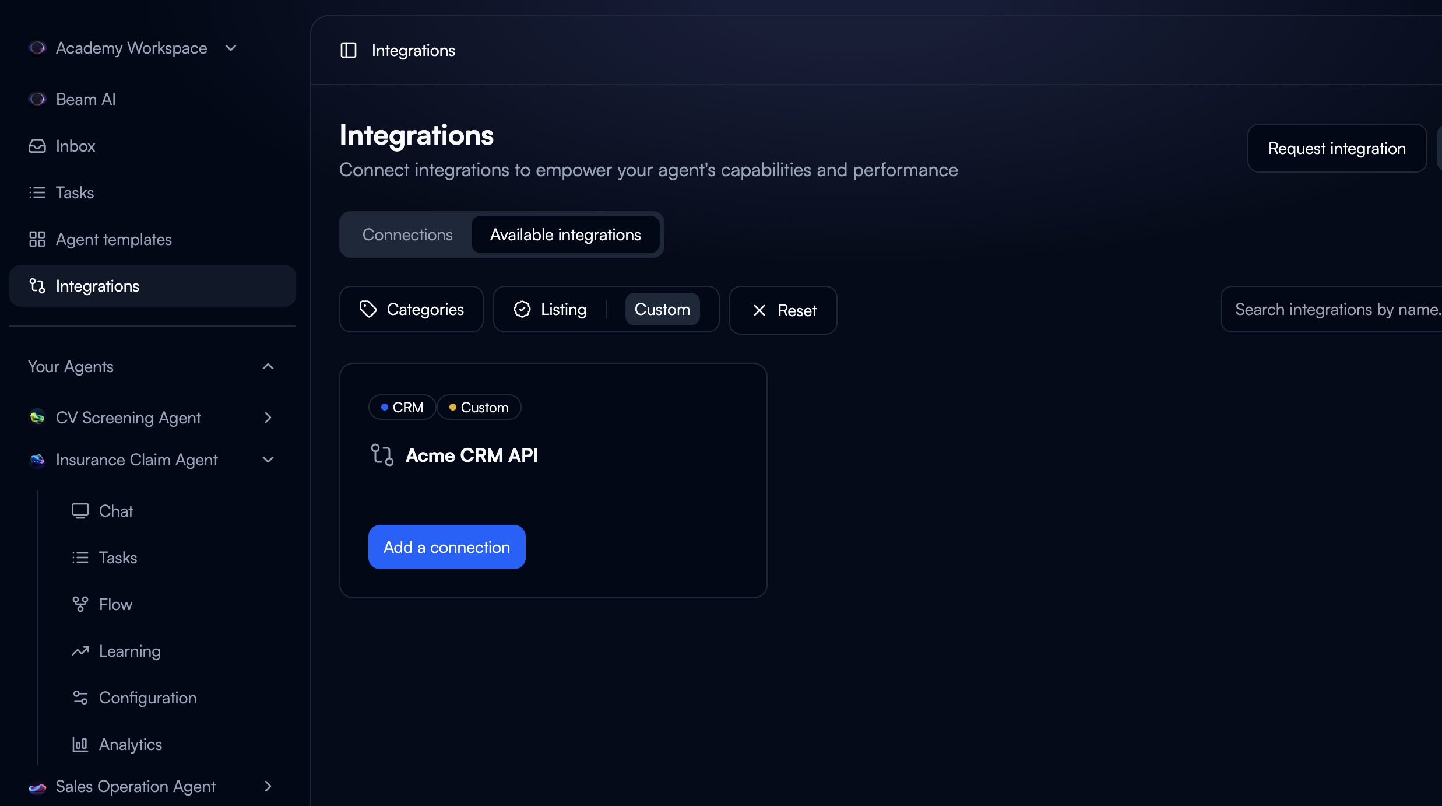Select the Tasks list icon in sidebar
This screenshot has height=806, width=1442.
(37, 192)
